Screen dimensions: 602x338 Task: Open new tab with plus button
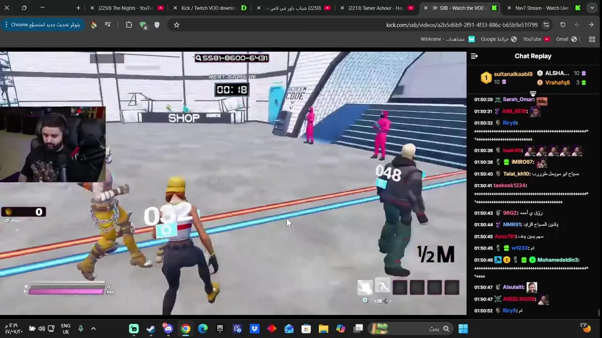pyautogui.click(x=78, y=8)
